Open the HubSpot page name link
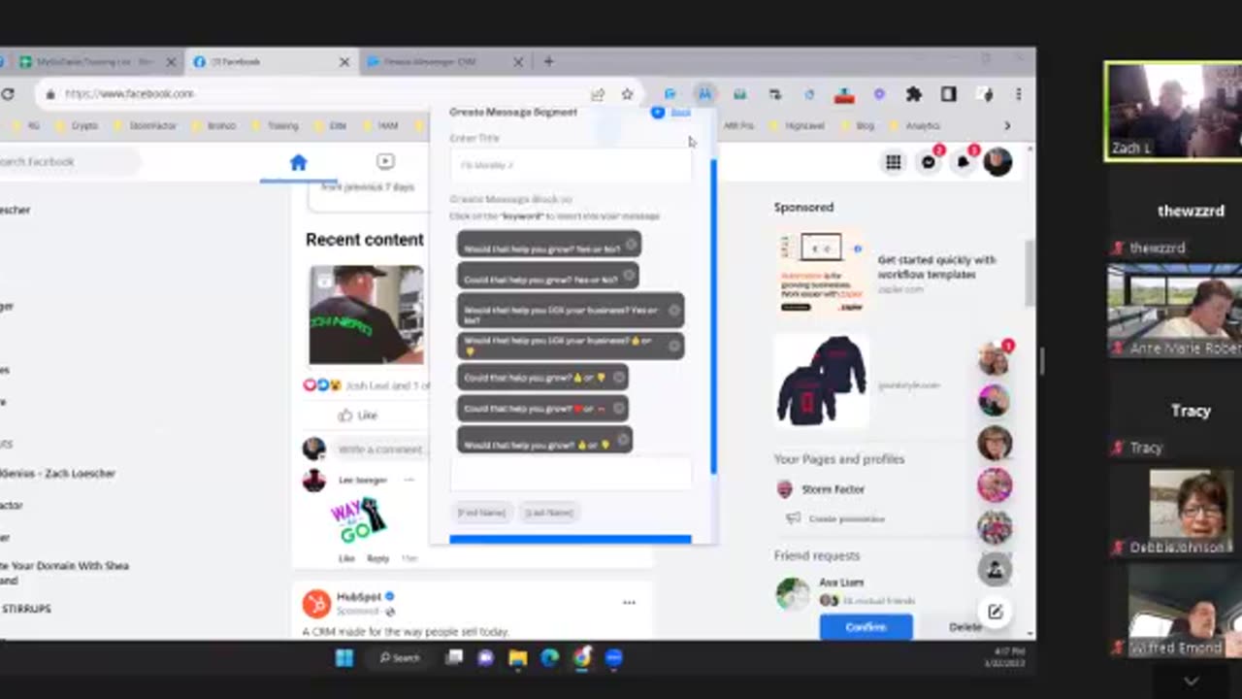Image resolution: width=1242 pixels, height=699 pixels. (x=359, y=596)
